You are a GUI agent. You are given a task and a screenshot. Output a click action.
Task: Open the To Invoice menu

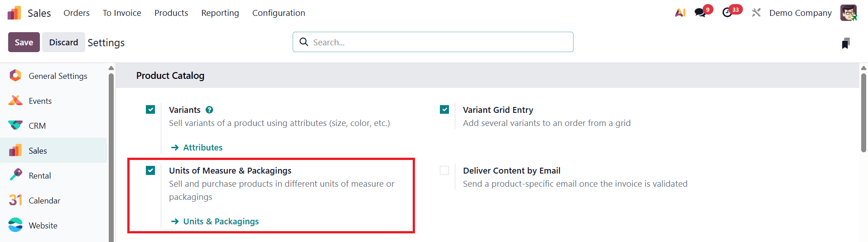(x=122, y=13)
